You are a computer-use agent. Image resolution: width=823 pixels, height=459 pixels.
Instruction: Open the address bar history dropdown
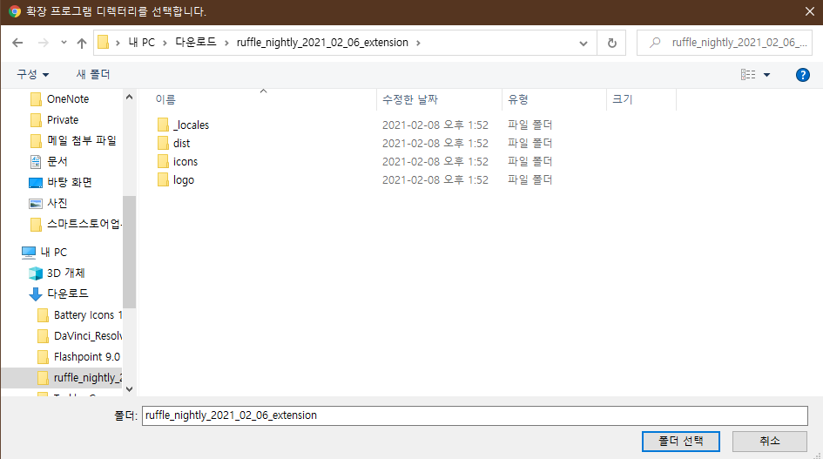(x=584, y=43)
